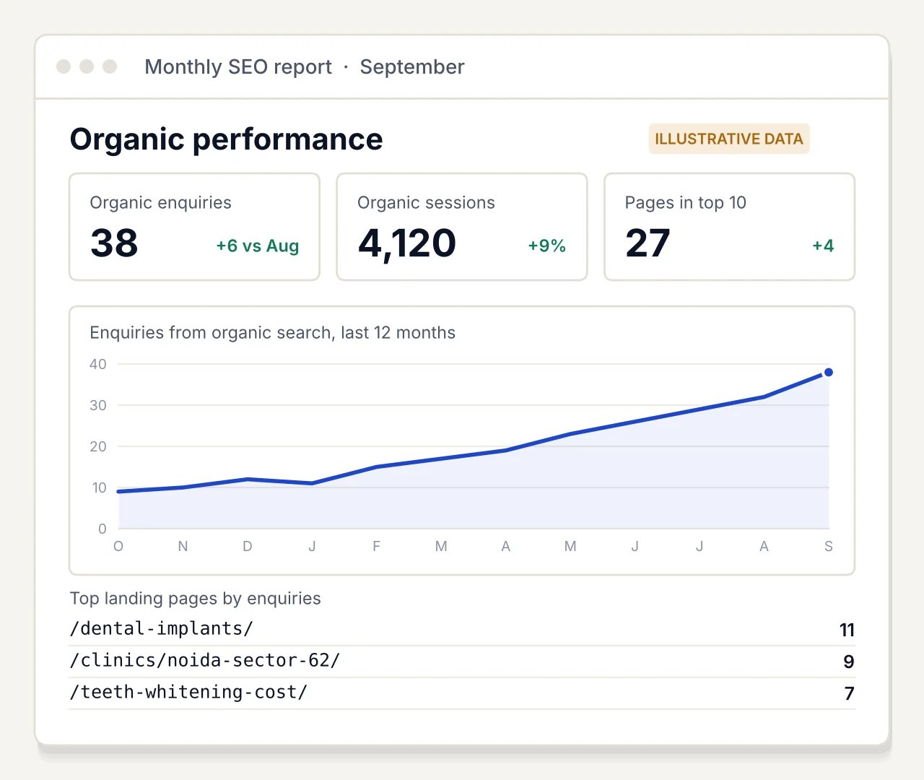Click the y-axis label 30
Screen dimensions: 924x780
(98, 406)
